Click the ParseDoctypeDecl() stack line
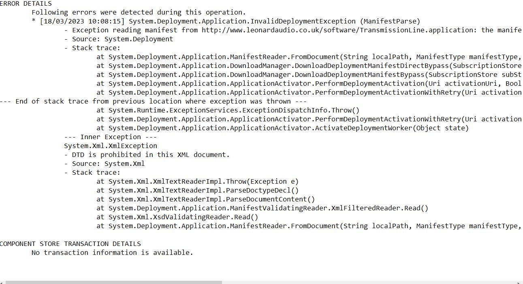 [x=197, y=190]
